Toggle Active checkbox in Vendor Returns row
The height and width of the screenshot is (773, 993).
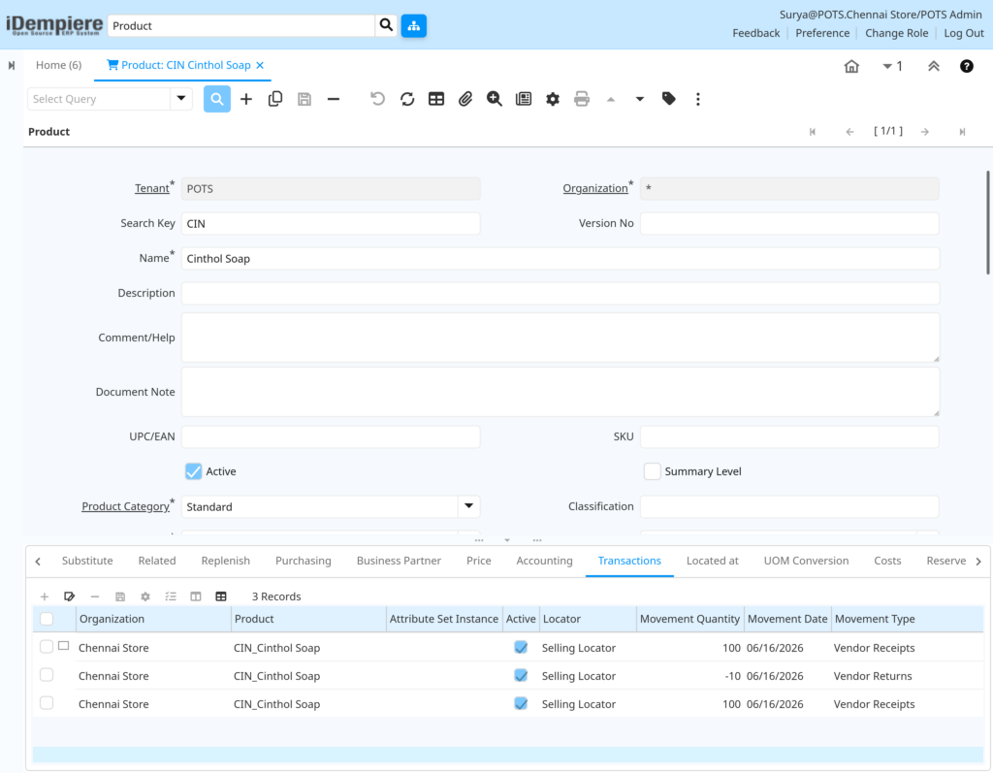(521, 675)
